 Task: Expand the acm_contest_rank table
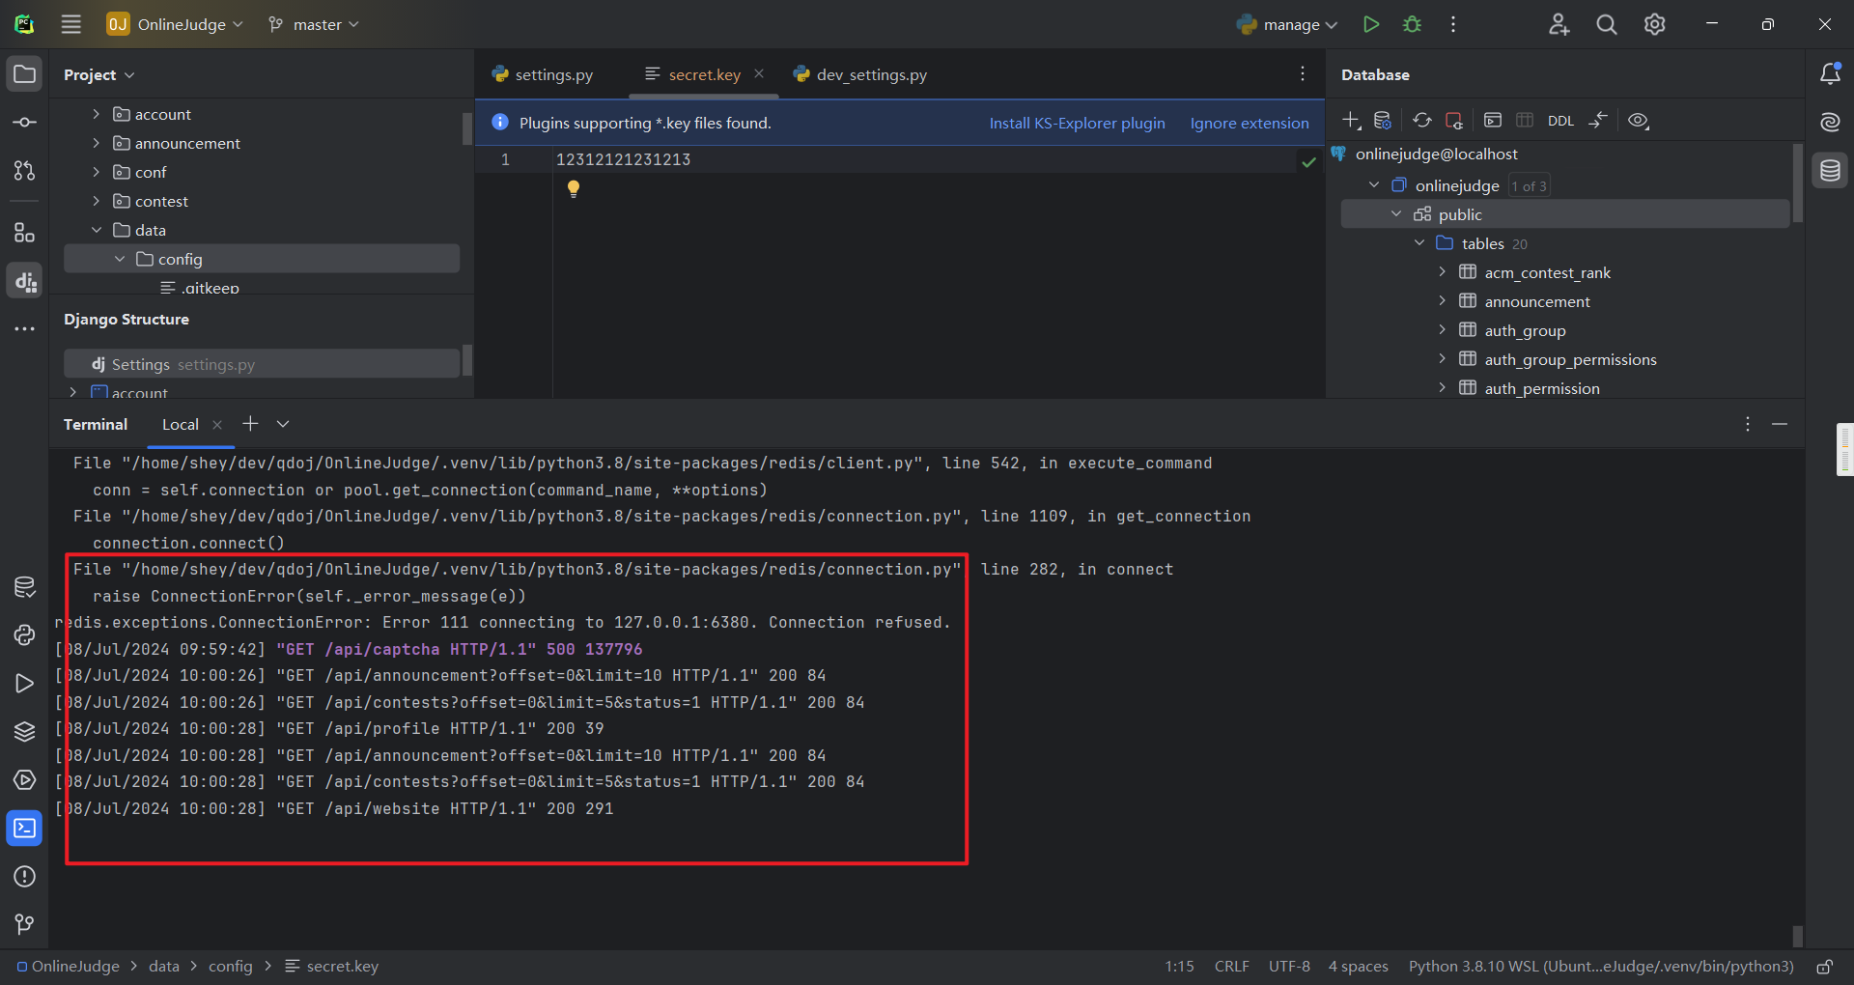click(1443, 272)
